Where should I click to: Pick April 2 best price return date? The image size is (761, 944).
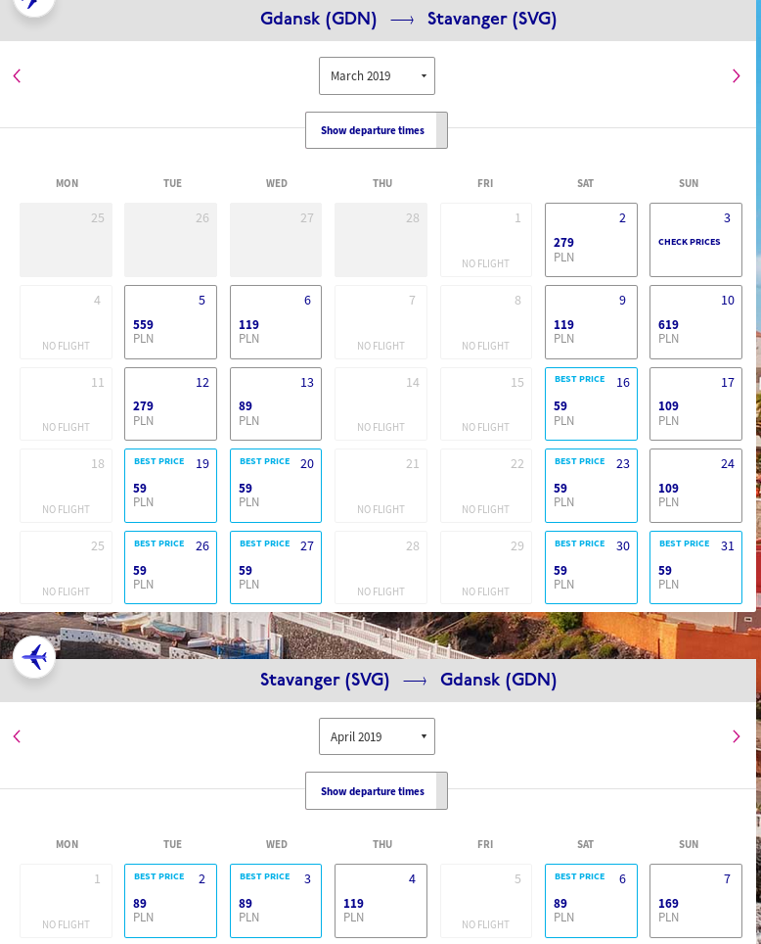(x=170, y=901)
